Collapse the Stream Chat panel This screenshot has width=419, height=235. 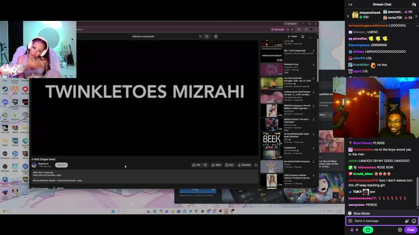pos(350,4)
